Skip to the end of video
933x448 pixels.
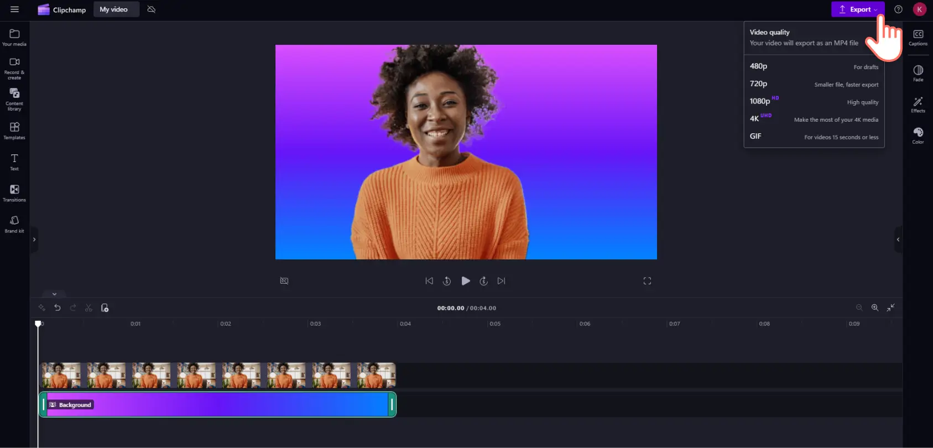click(x=501, y=281)
